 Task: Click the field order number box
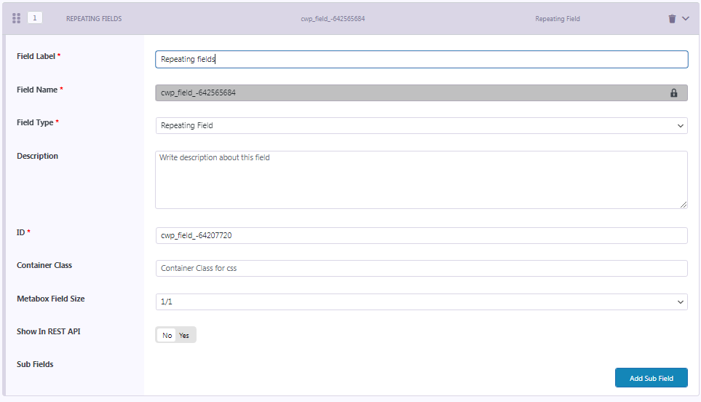[34, 18]
